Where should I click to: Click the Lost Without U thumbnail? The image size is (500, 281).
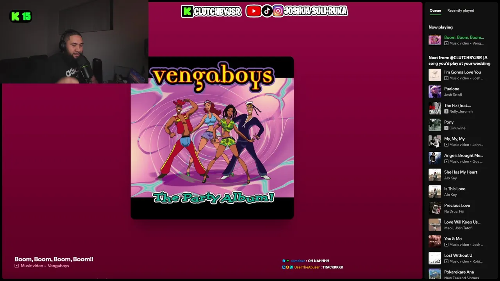coord(435,258)
